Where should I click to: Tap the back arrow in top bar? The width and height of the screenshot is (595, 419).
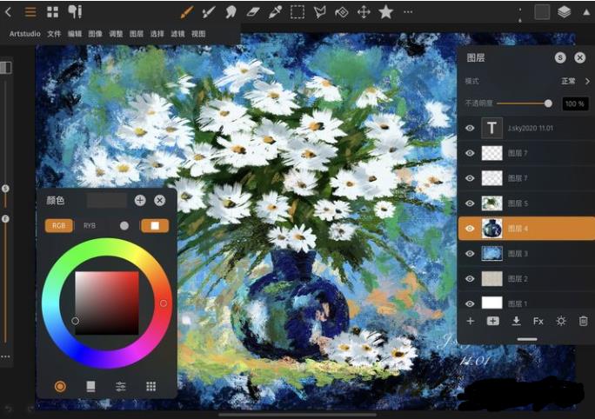8,12
